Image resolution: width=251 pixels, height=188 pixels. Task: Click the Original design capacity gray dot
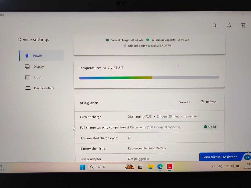tap(125, 46)
